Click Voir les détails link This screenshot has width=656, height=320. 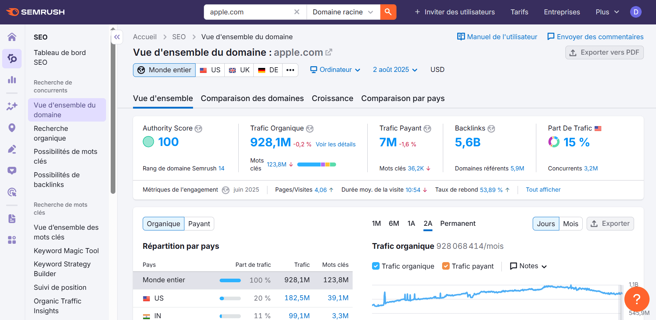(x=336, y=144)
